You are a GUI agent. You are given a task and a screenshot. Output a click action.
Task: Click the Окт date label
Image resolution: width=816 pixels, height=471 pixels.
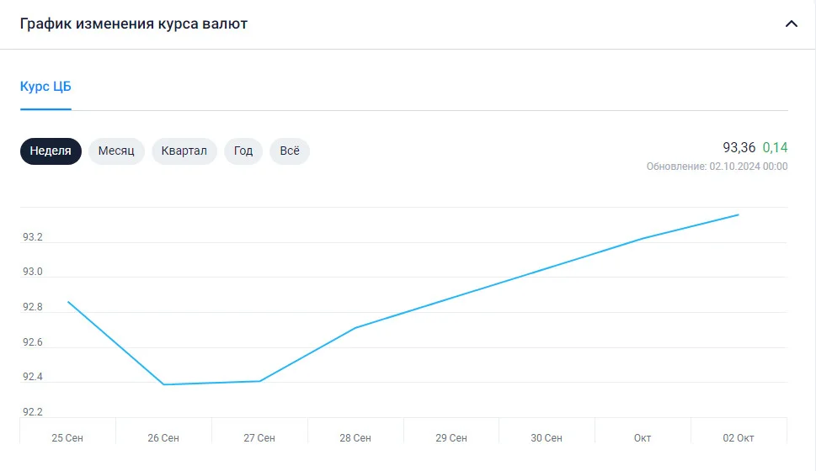coord(643,437)
